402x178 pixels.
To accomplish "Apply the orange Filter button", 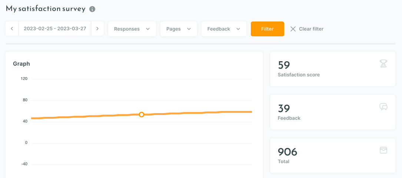I will [x=268, y=29].
